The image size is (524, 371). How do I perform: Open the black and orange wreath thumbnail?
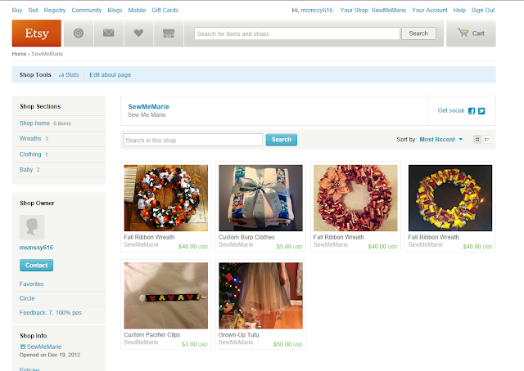coord(165,198)
